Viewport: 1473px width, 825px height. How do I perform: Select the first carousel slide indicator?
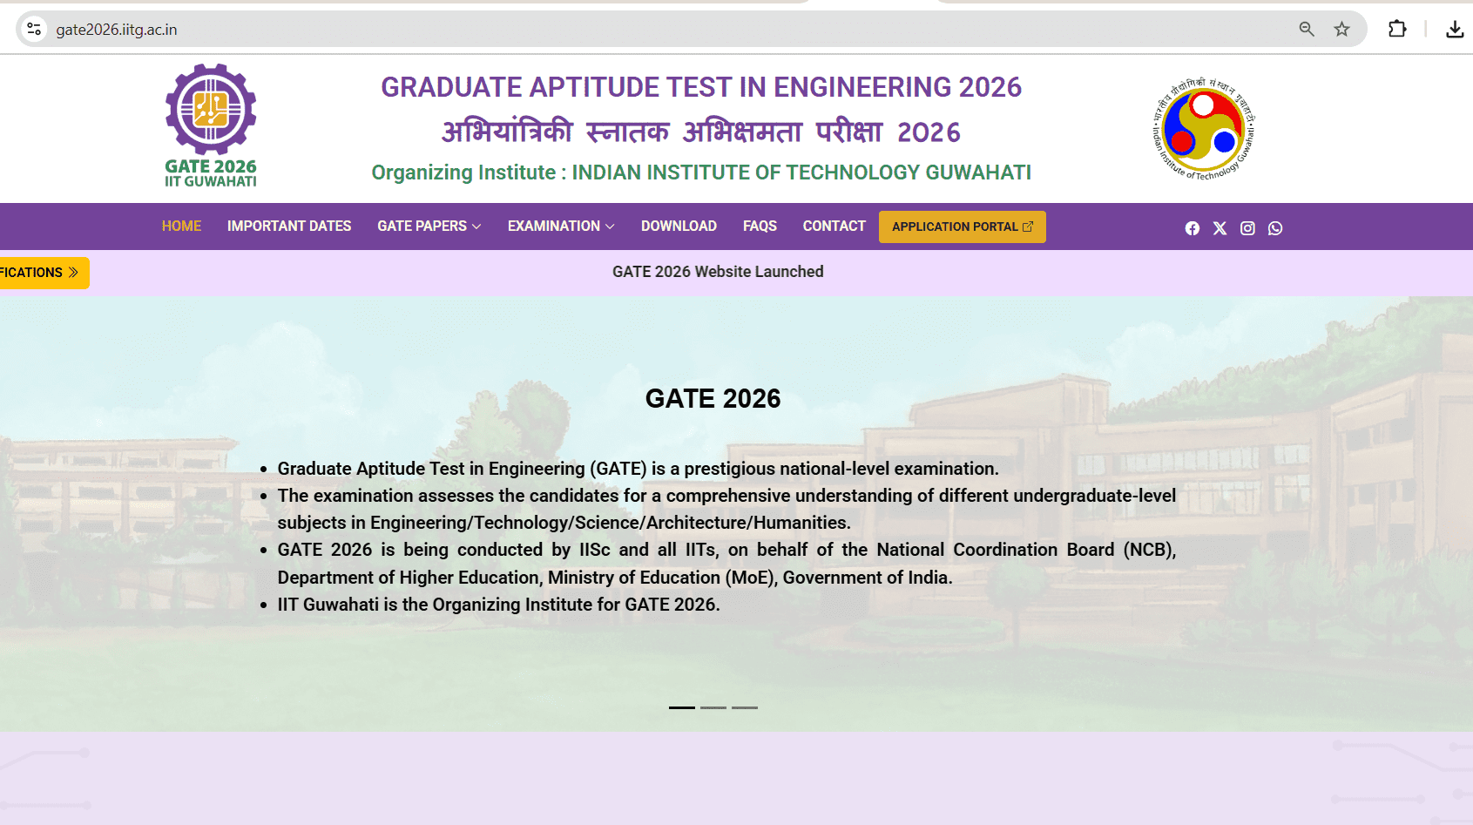(x=682, y=707)
